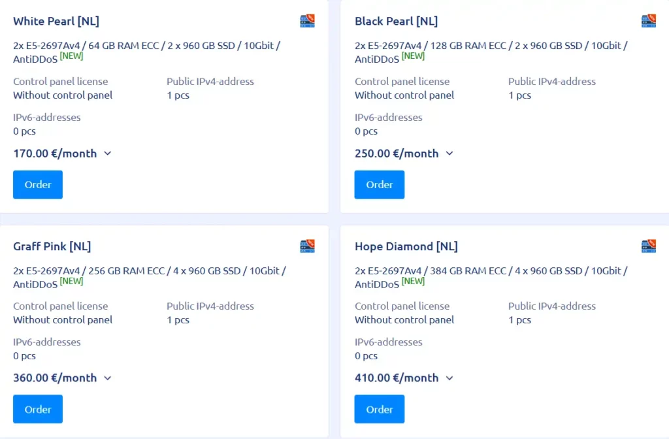Open the White Pearl [NL] title link
The height and width of the screenshot is (439, 669).
(56, 21)
